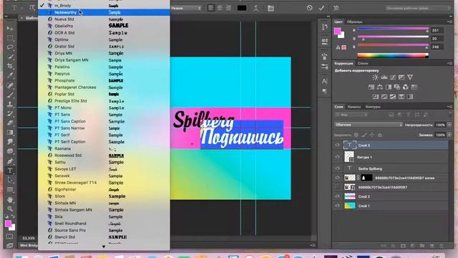The image size is (458, 258).
Task: Select the Фигура 1 layer thumbnail
Action: pyautogui.click(x=349, y=157)
